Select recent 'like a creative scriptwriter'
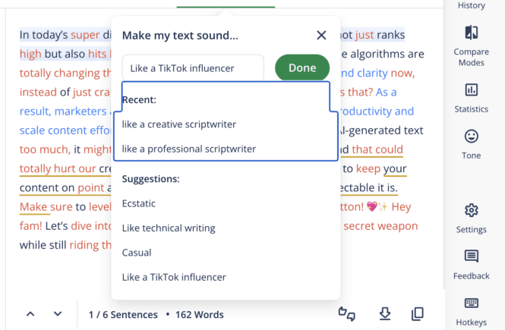The image size is (505, 330). pos(179,124)
